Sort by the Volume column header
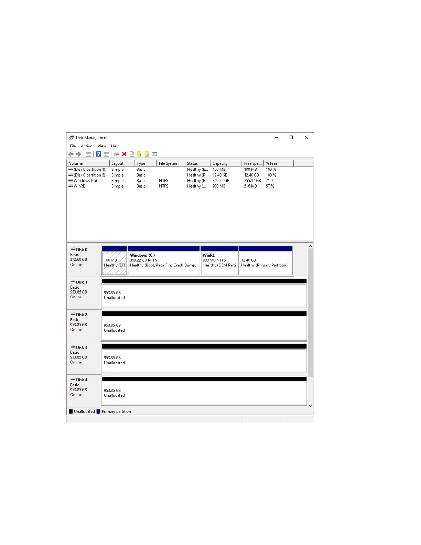The image size is (421, 545). click(88, 163)
